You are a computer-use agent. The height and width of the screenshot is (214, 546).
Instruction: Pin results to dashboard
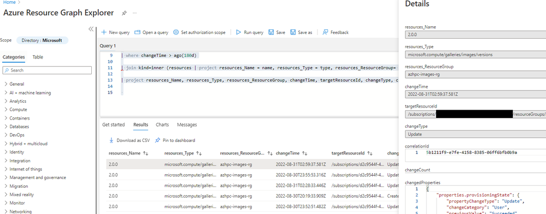[175, 141]
